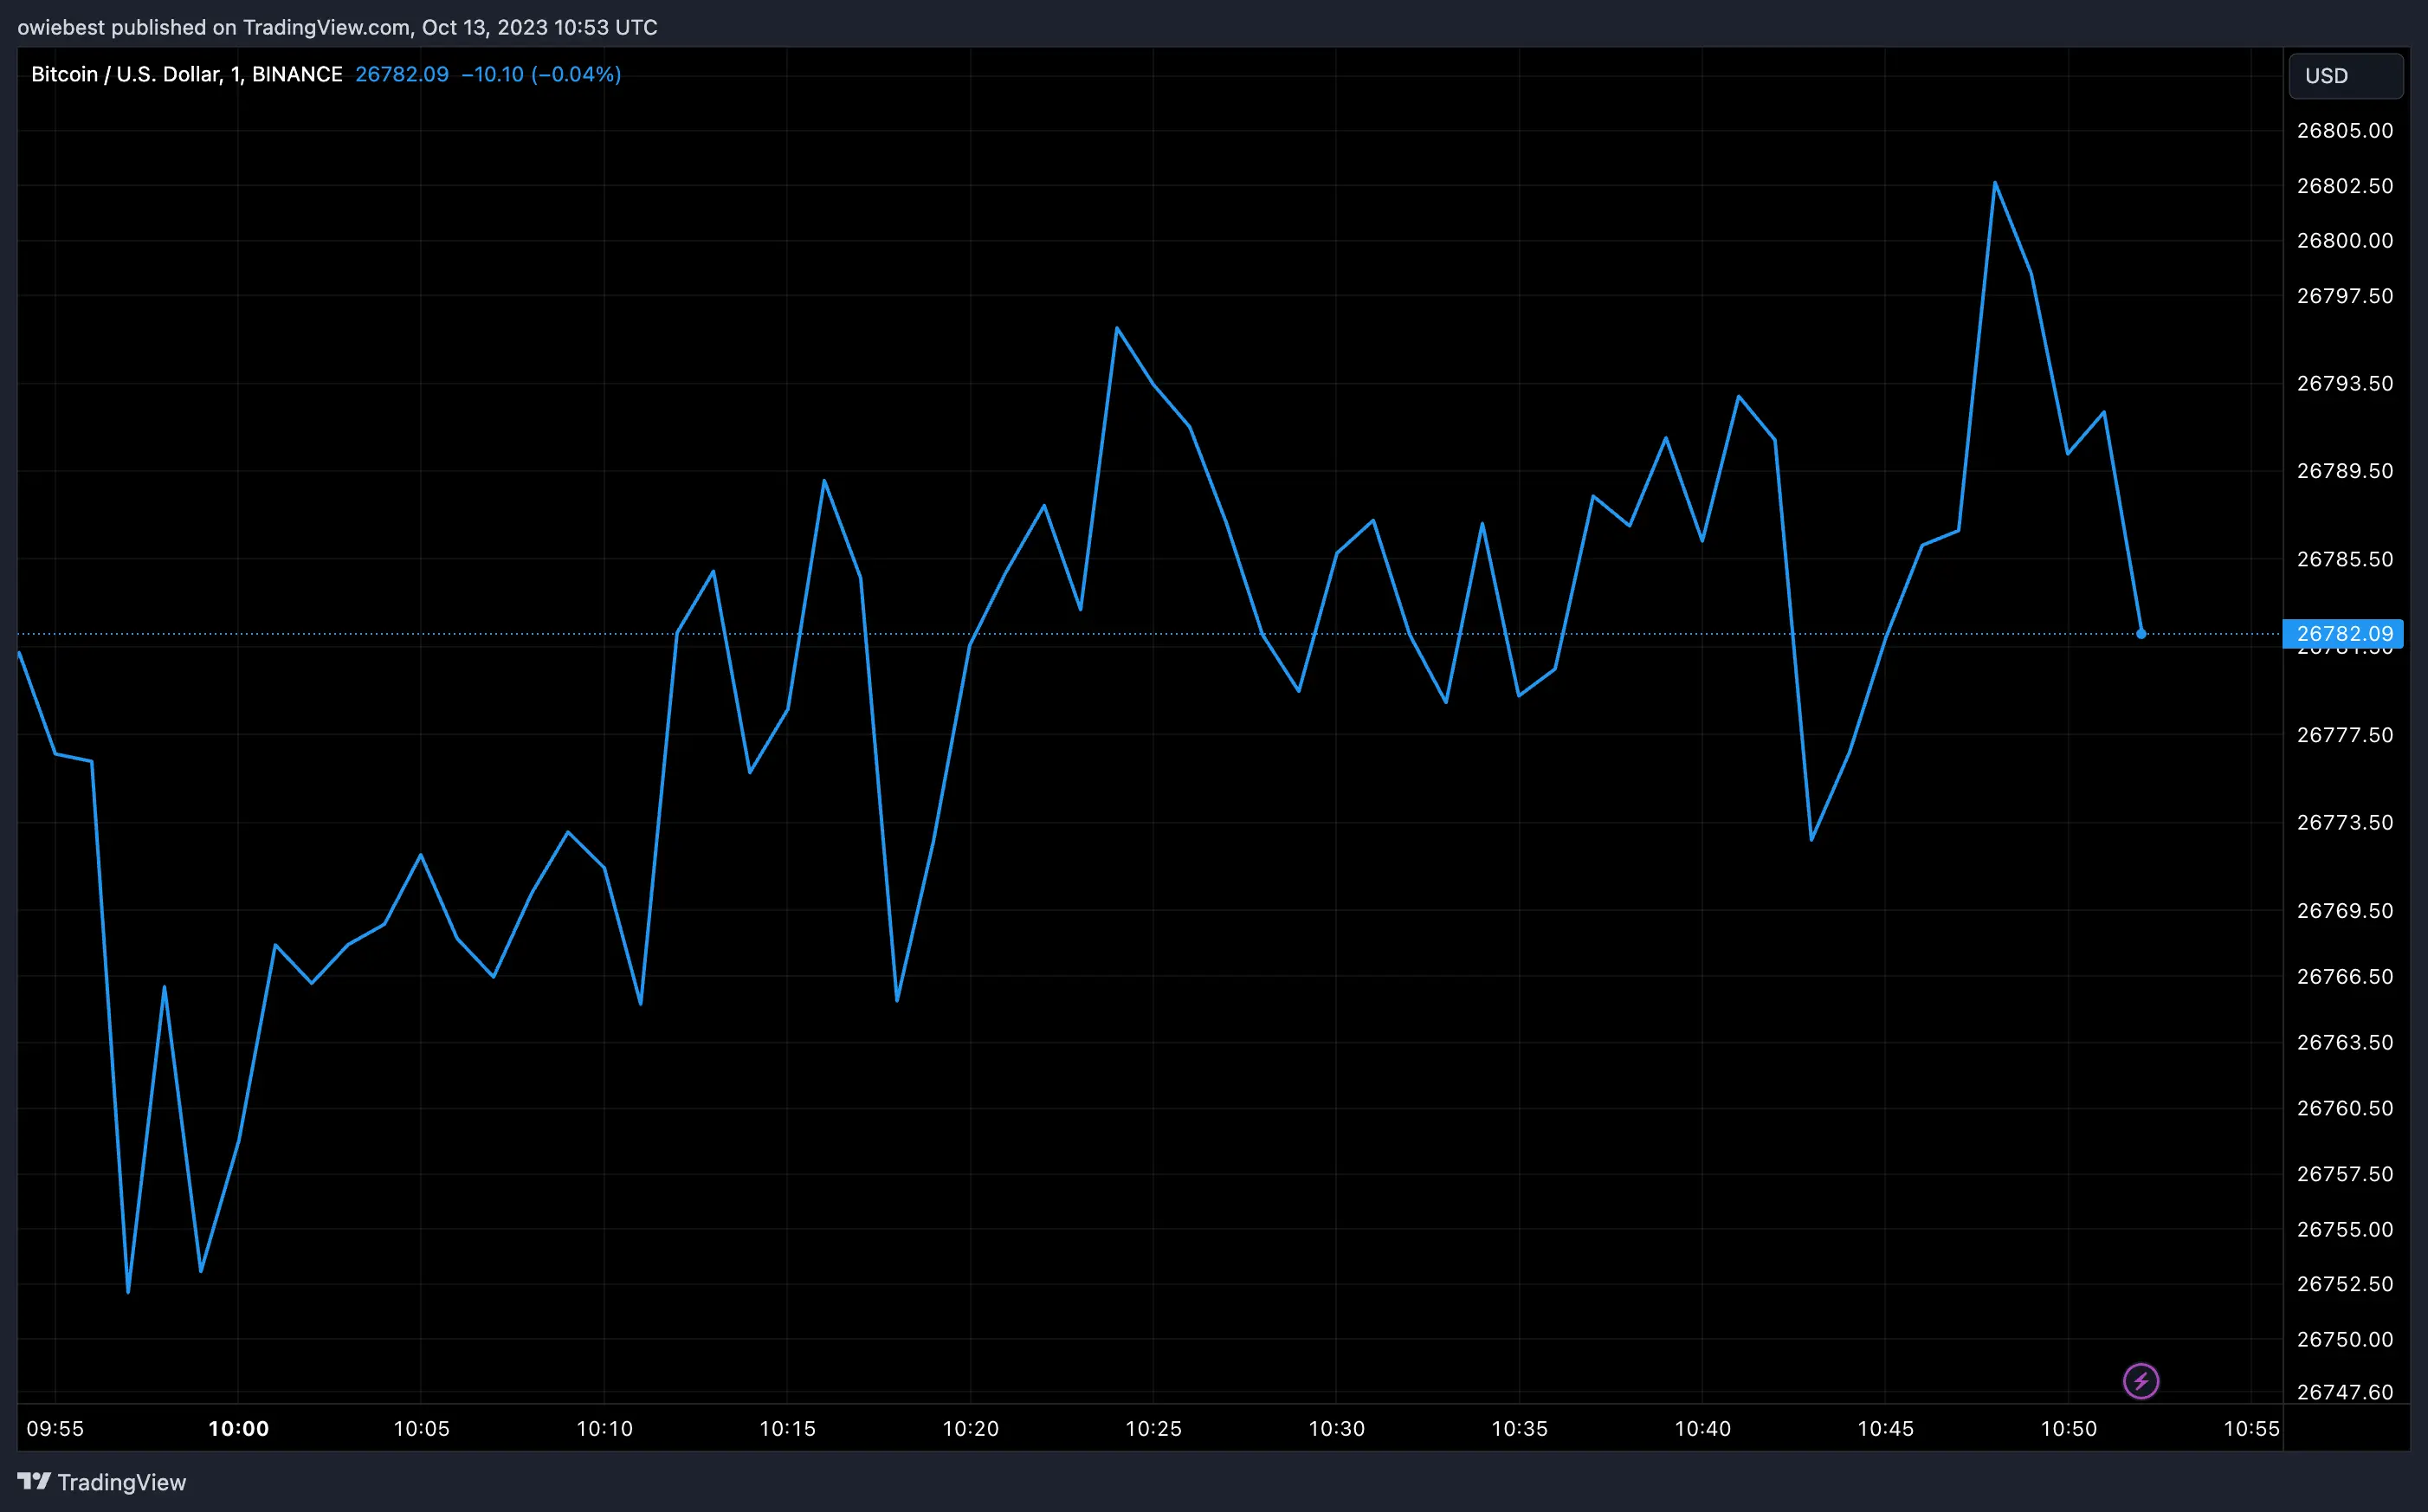This screenshot has height=1512, width=2428.
Task: Click the 10:55 label on the time axis
Action: pyautogui.click(x=2253, y=1428)
